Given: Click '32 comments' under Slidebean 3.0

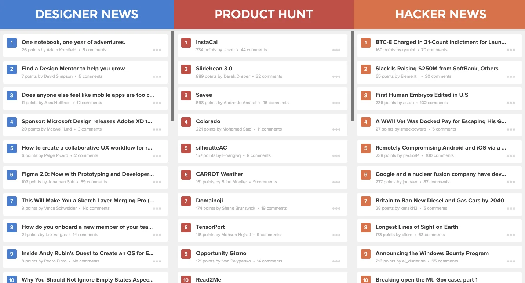Looking at the screenshot, I should (x=269, y=76).
